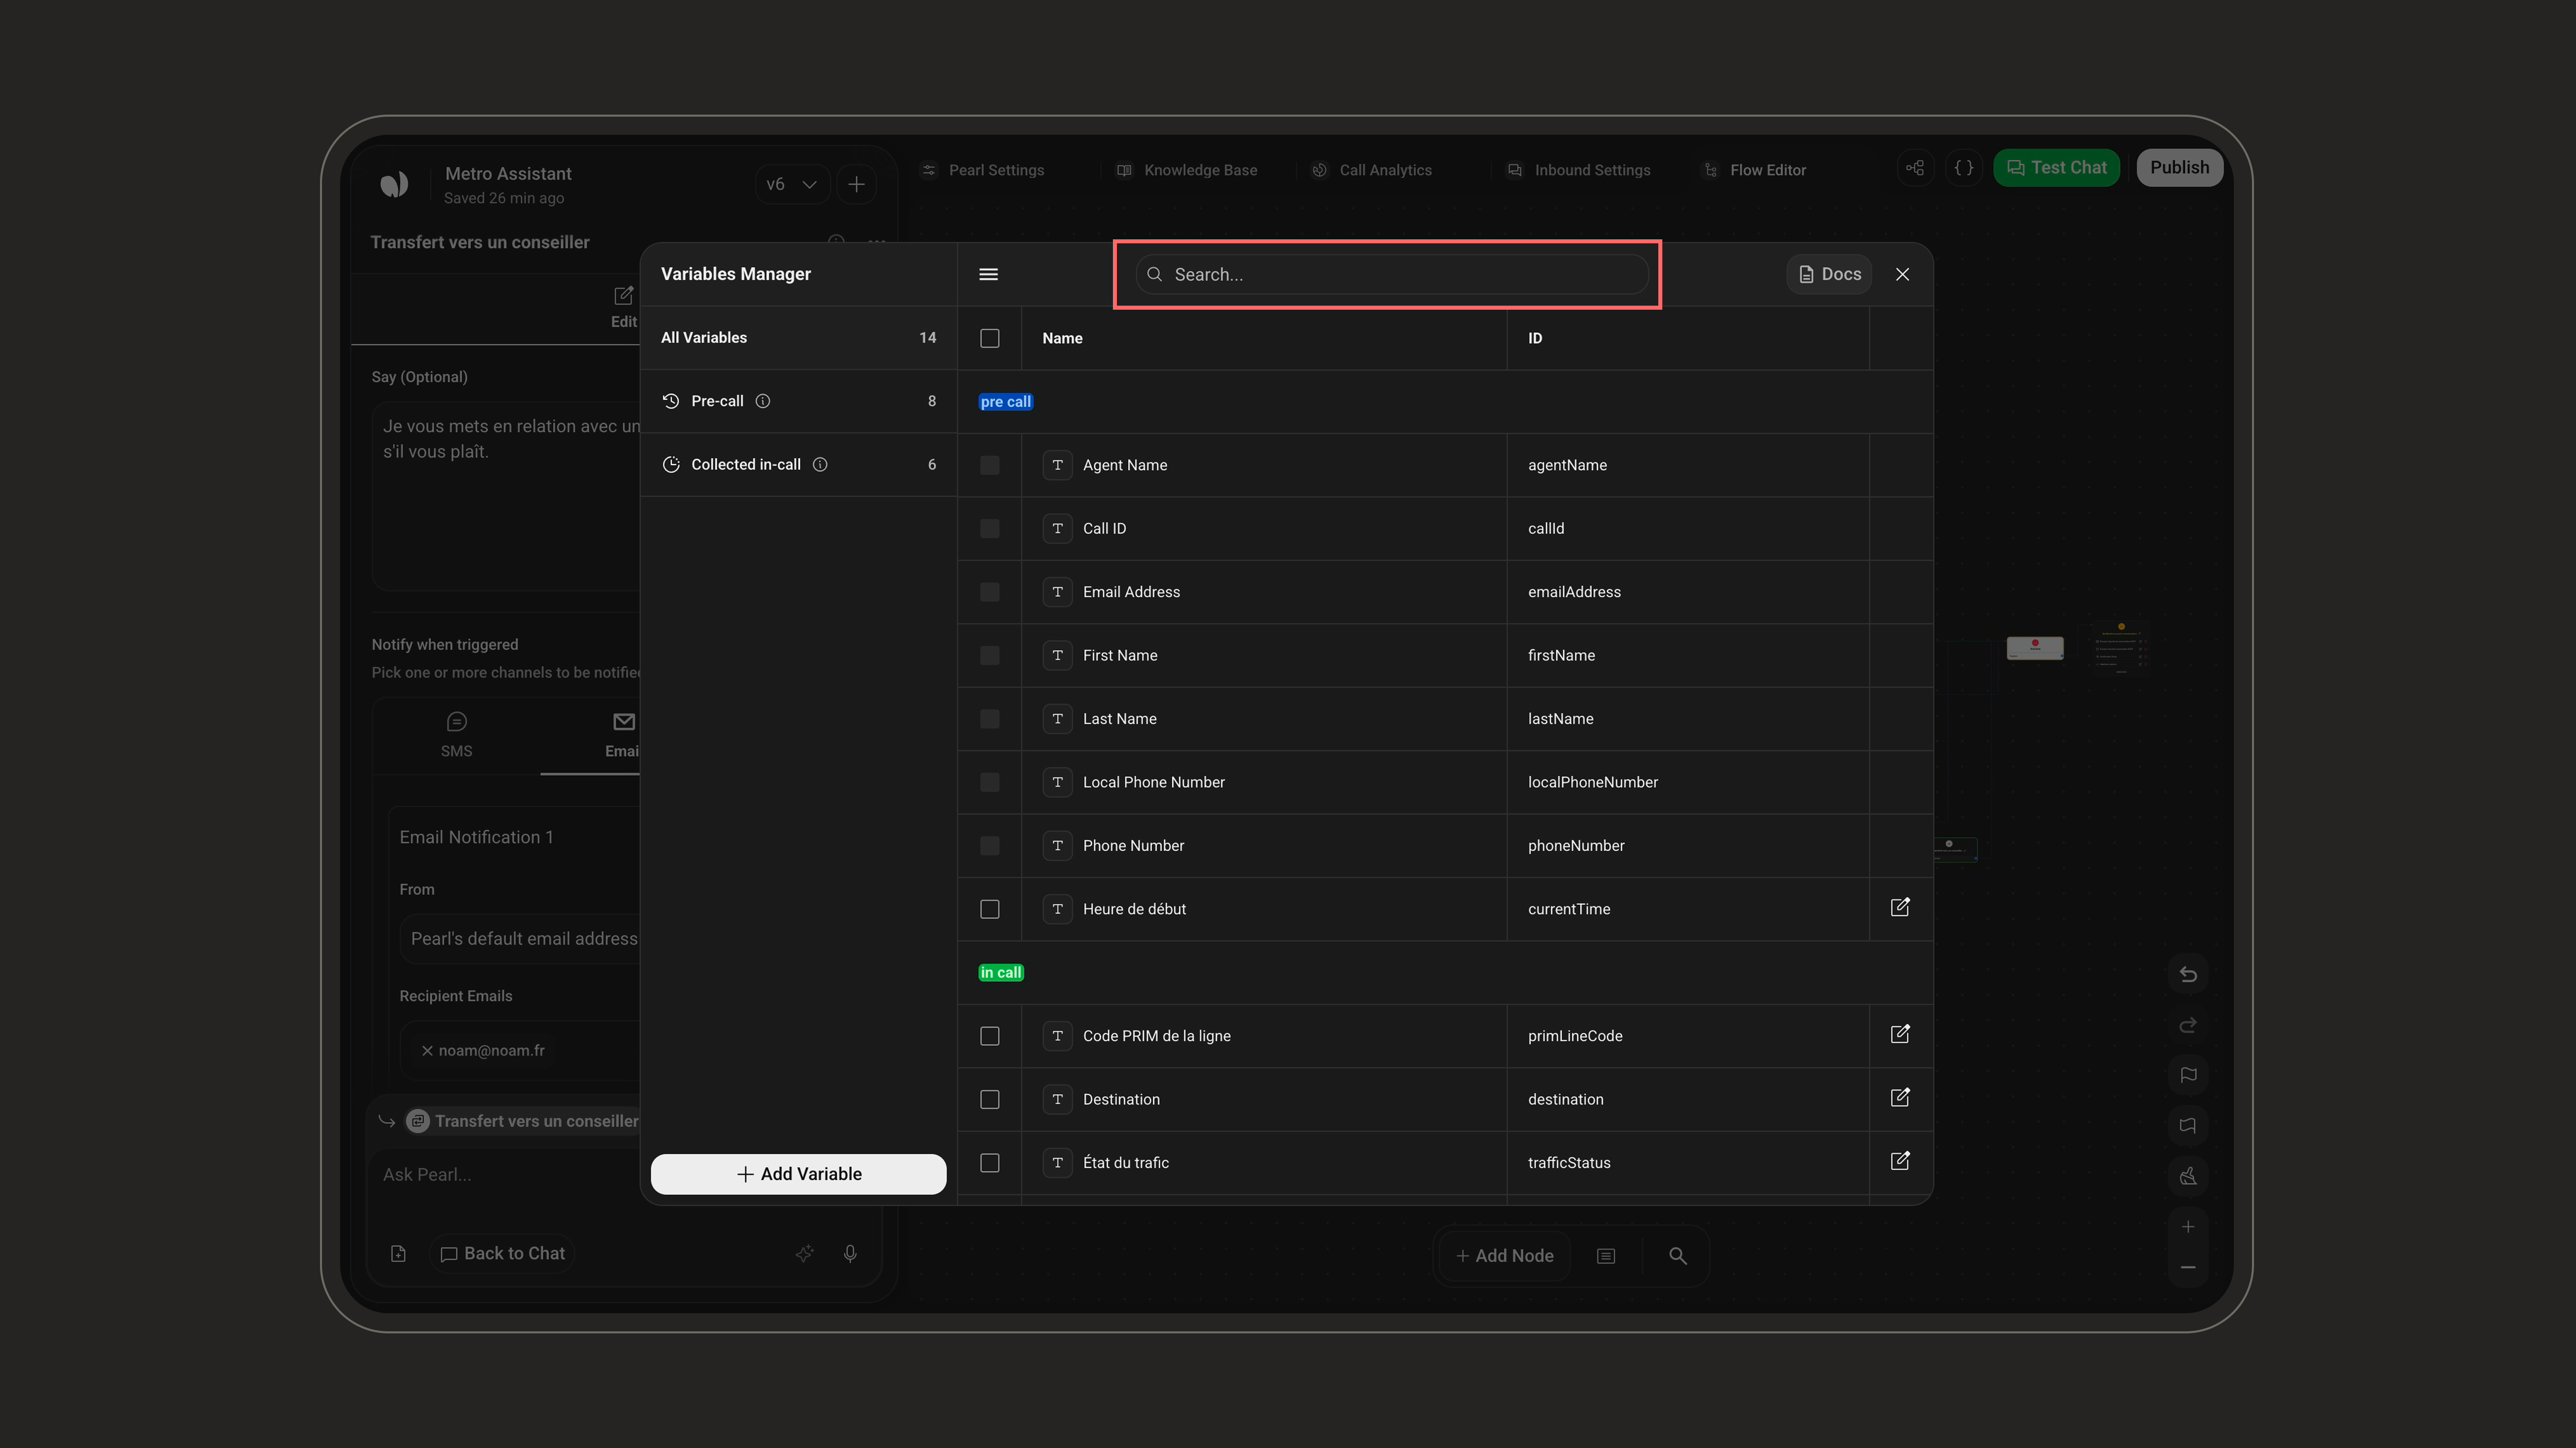Remove the noam@noam.fr recipient
The height and width of the screenshot is (1448, 2576).
click(427, 1050)
